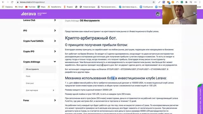Click Crypto Arbitrage breadcrumb label
Image resolution: width=203 pixels, height=114 pixels.
click(x=72, y=21)
